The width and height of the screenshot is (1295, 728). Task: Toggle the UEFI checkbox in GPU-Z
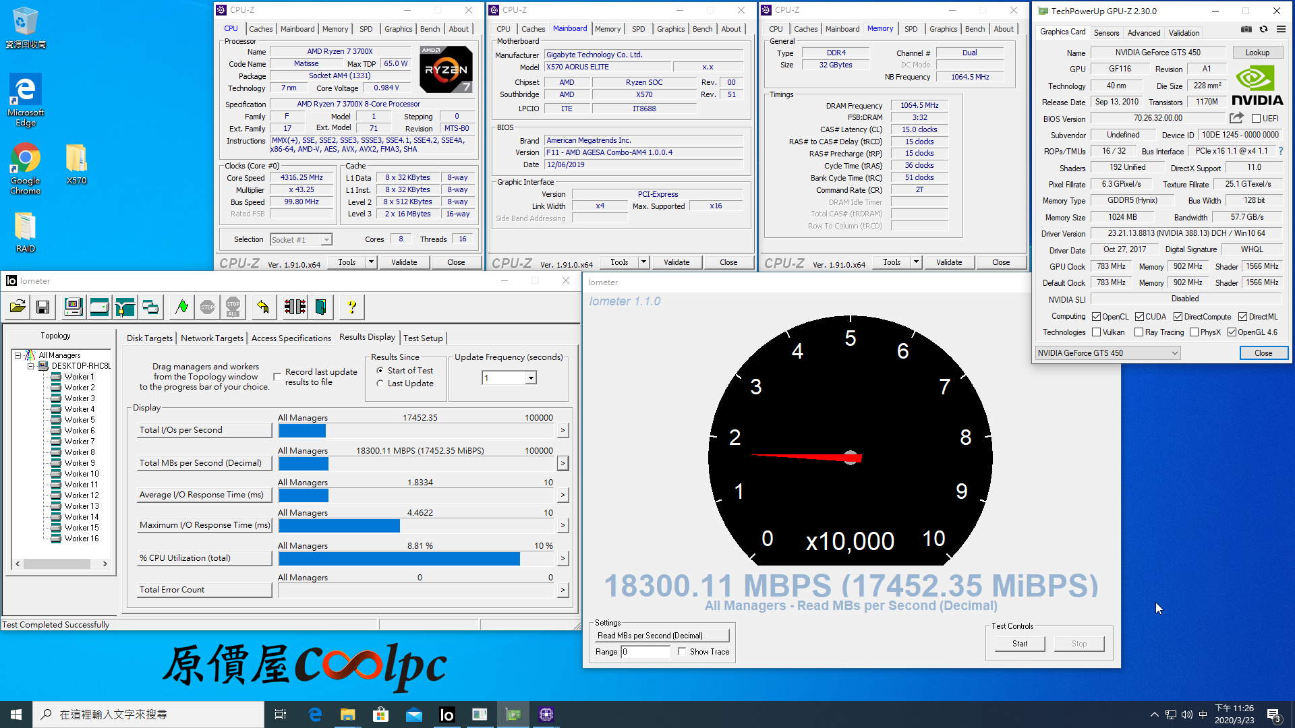click(x=1256, y=119)
